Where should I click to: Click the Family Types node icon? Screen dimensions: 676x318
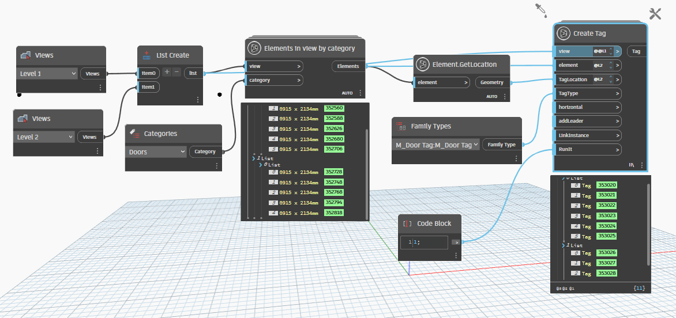(401, 126)
